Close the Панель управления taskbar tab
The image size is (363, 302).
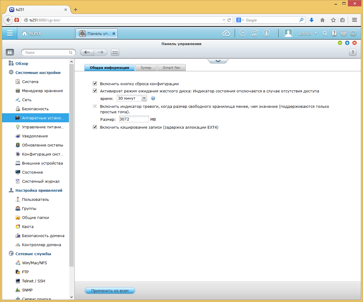[x=114, y=34]
